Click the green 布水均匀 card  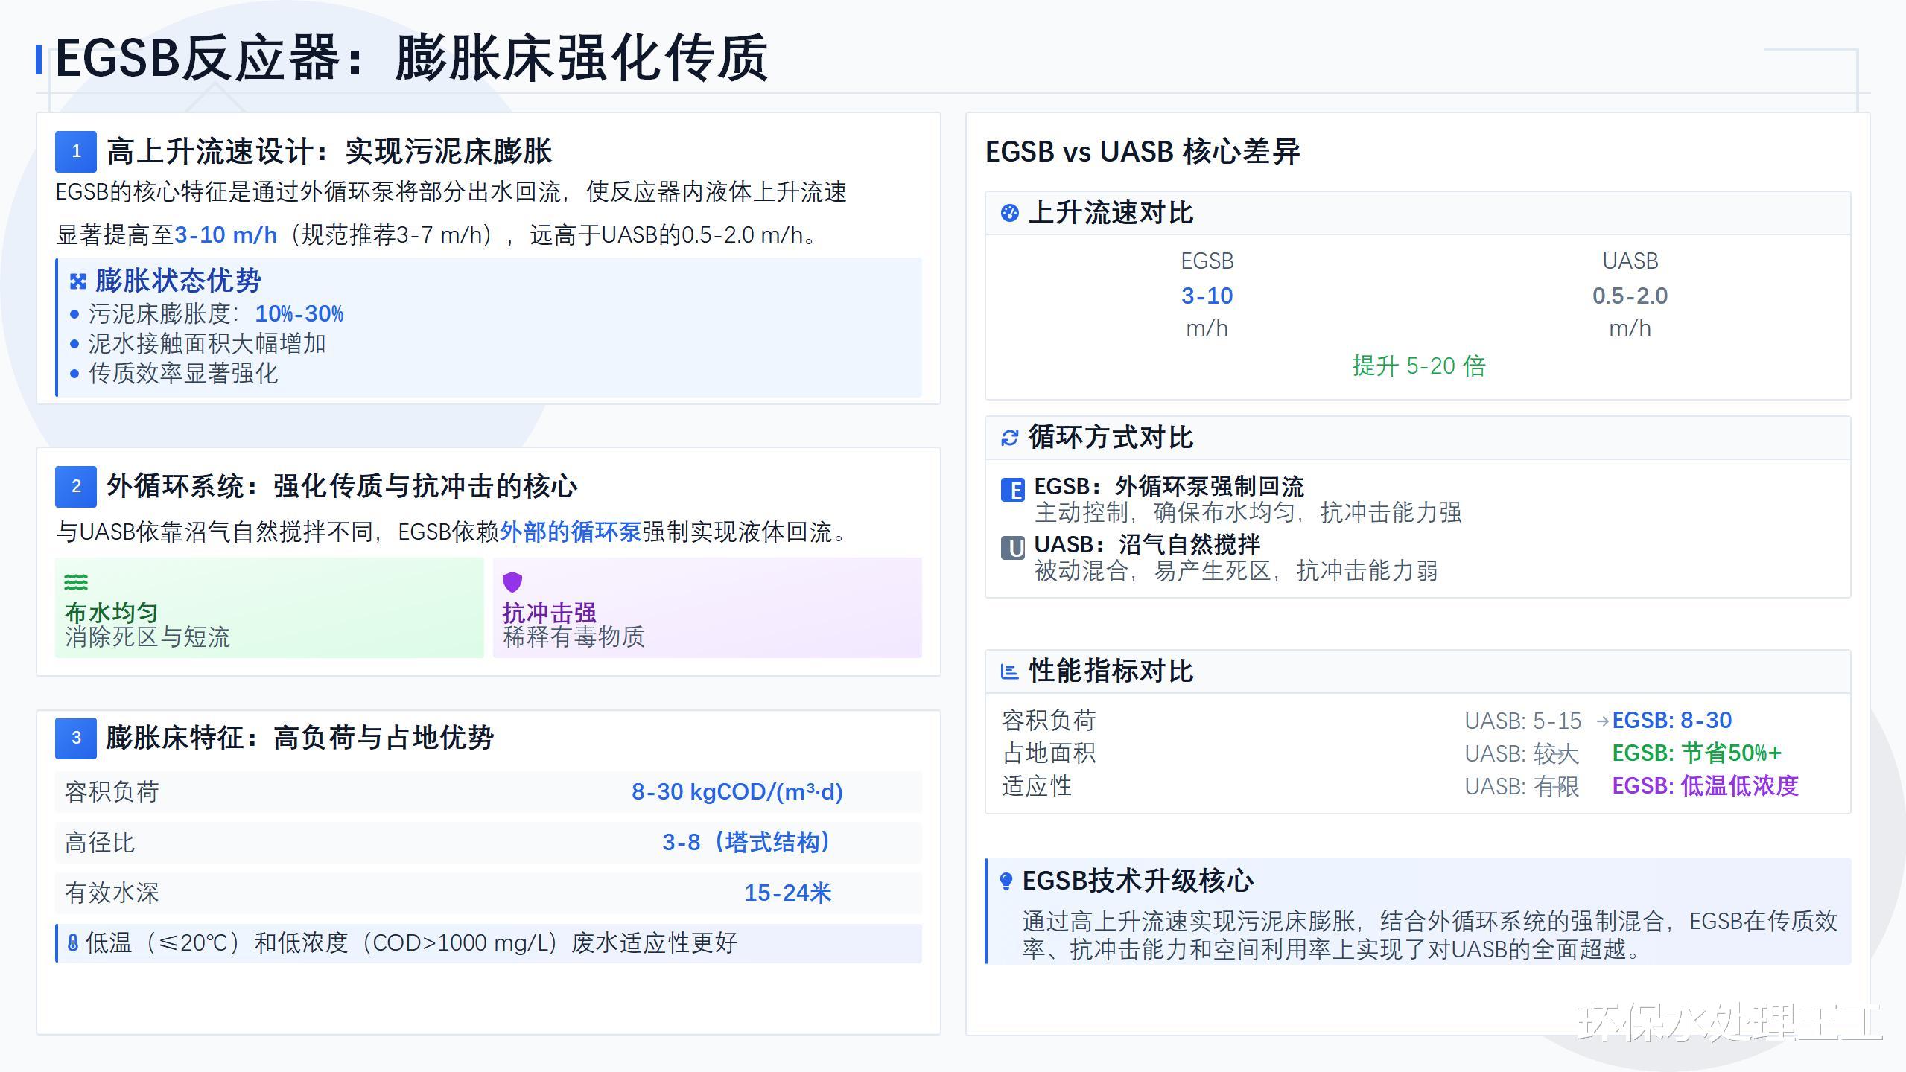pyautogui.click(x=269, y=607)
